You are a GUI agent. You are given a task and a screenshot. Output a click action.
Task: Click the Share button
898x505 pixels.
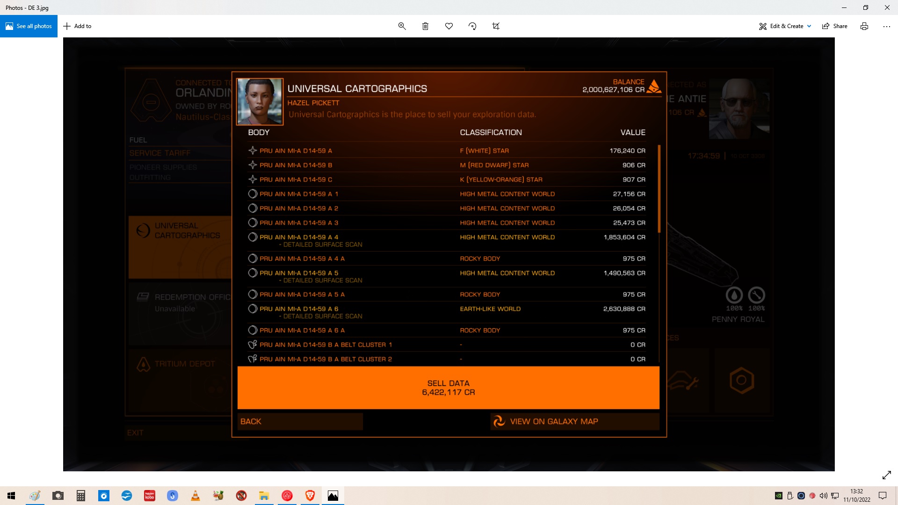point(835,26)
